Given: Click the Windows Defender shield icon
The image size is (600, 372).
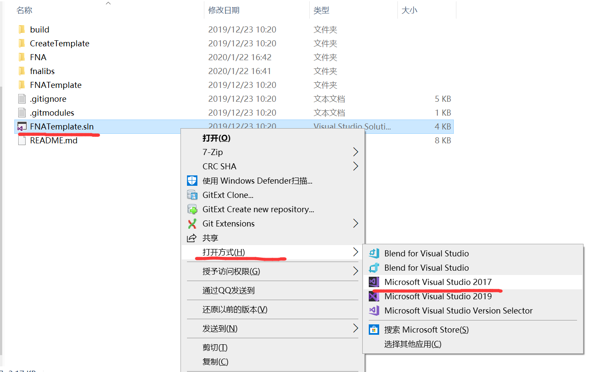Looking at the screenshot, I should coord(192,181).
